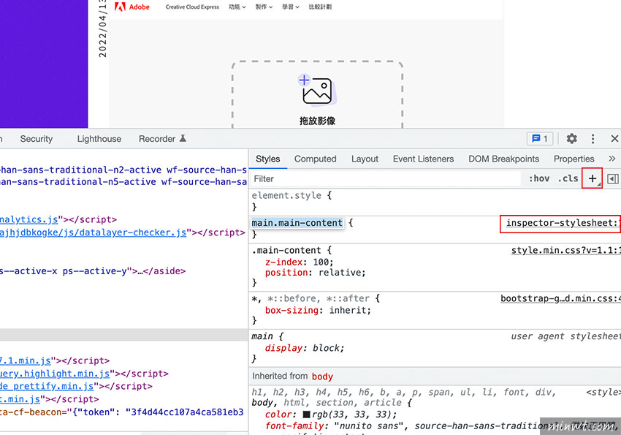Focus the styles Filter input field

[386, 178]
